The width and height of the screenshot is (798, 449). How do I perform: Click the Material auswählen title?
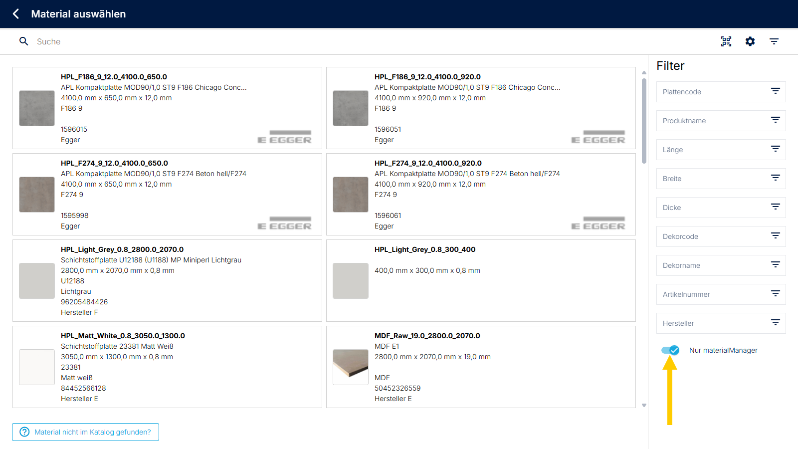[78, 14]
